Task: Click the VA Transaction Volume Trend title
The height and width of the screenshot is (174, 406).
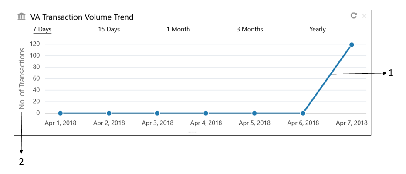Action: pyautogui.click(x=82, y=17)
